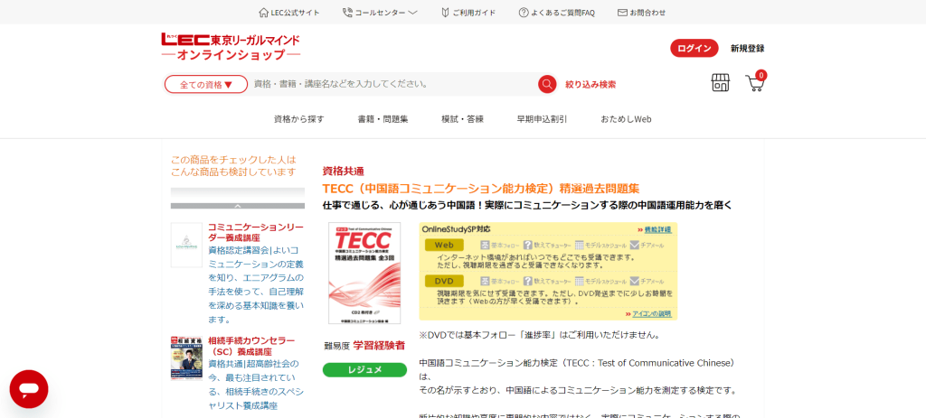The width and height of the screenshot is (926, 418).
Task: Open the 書籍・問題集 menu
Action: 383,119
